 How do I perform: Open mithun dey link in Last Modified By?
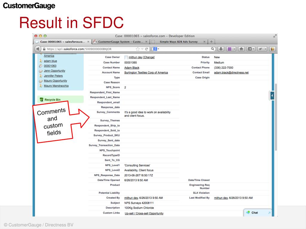tap(221, 198)
